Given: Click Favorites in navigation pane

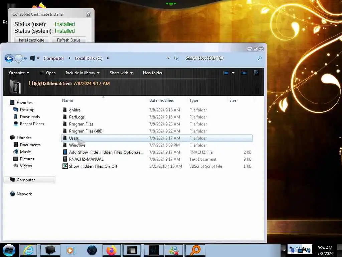Looking at the screenshot, I should (24, 103).
